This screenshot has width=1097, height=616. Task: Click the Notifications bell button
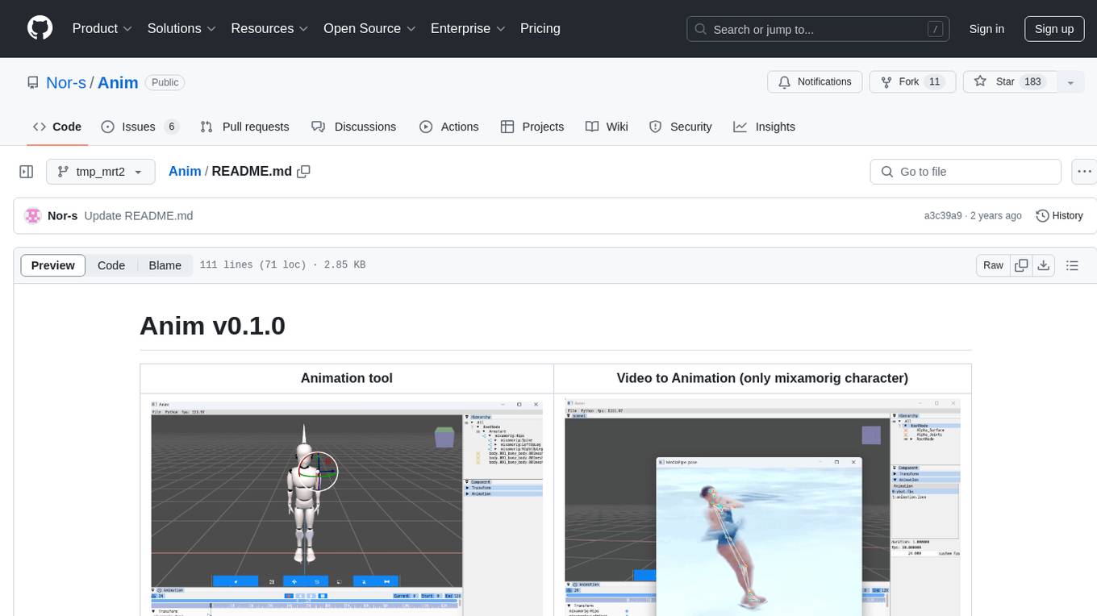815,82
